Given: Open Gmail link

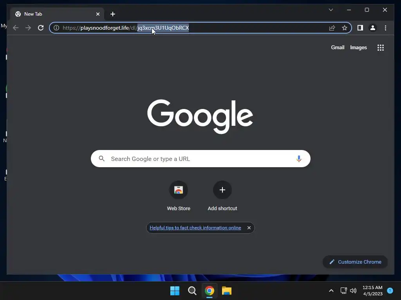Looking at the screenshot, I should (x=338, y=47).
